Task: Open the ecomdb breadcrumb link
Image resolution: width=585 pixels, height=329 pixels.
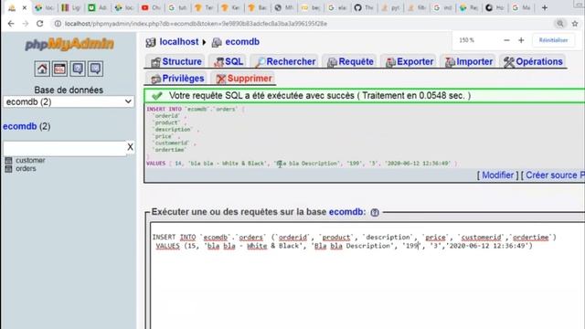Action: (x=242, y=42)
